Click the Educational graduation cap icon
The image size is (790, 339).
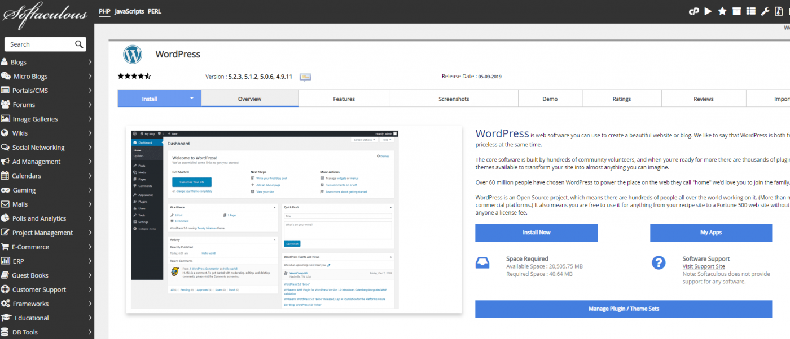pos(6,318)
